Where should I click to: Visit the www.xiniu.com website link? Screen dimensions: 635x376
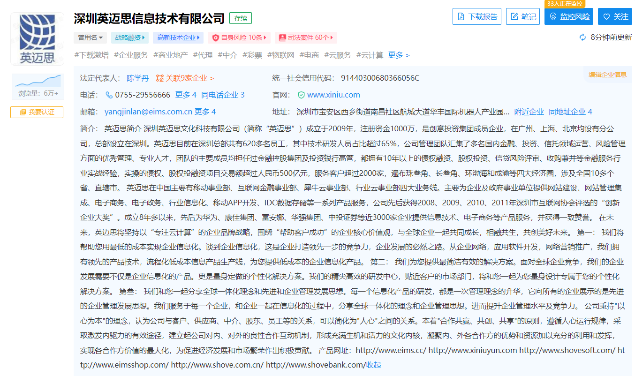[333, 95]
